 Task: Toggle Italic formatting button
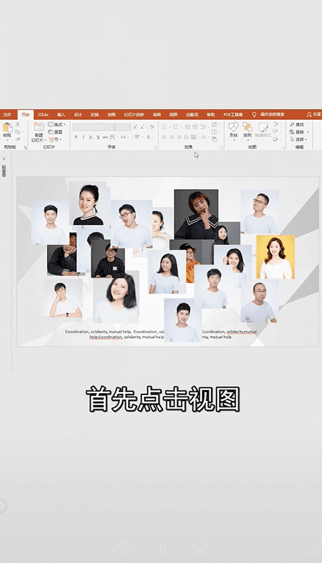(x=83, y=137)
